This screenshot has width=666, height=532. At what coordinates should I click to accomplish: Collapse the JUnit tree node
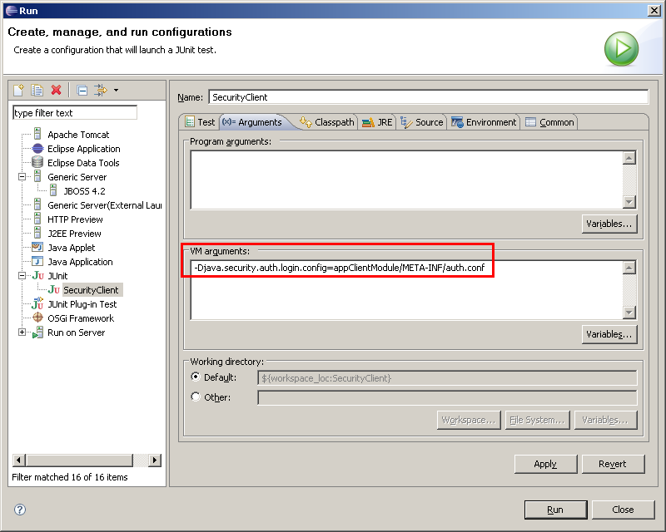point(22,276)
